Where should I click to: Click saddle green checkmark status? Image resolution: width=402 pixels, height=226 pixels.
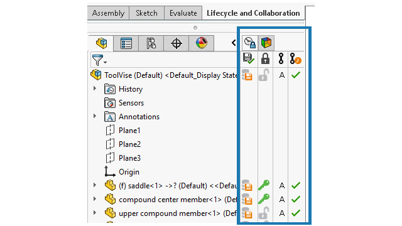(296, 185)
